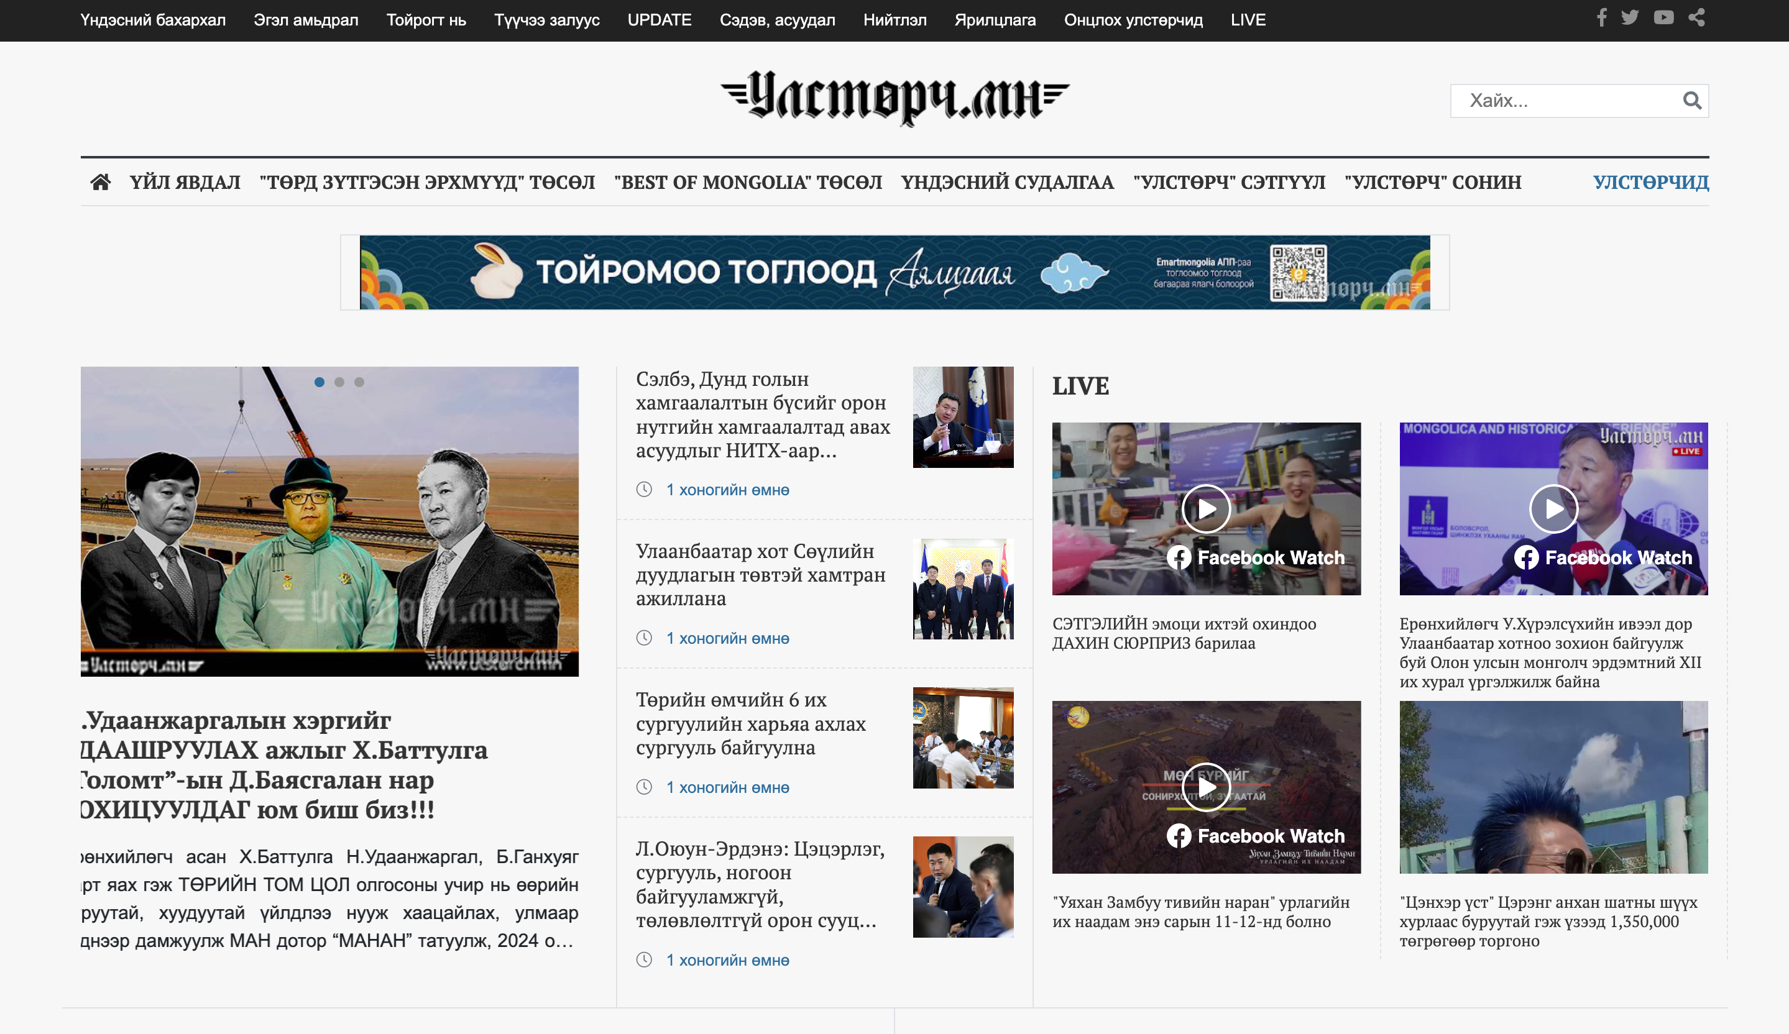Image resolution: width=1789 pixels, height=1034 pixels.
Task: Switch to the second carousel dot
Action: (x=339, y=383)
